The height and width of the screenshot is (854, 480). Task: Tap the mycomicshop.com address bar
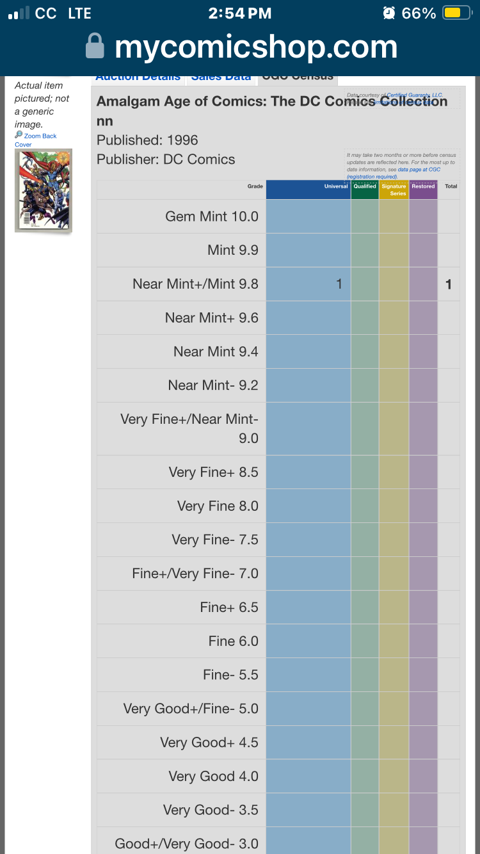[x=240, y=47]
